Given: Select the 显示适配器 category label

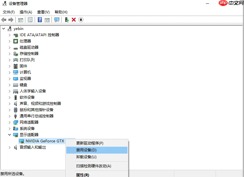Looking at the screenshot, I should click(29, 135).
